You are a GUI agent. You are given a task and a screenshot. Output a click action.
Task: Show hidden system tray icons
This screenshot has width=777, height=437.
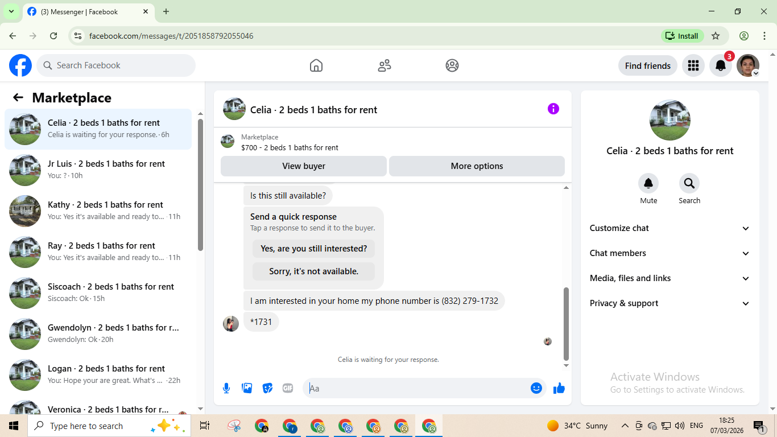[625, 426]
